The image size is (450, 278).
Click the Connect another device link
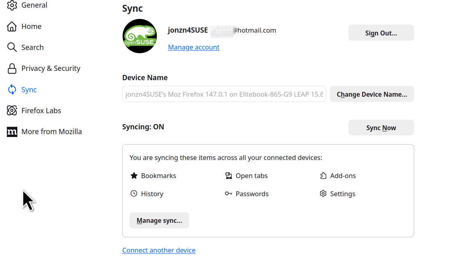point(159,250)
